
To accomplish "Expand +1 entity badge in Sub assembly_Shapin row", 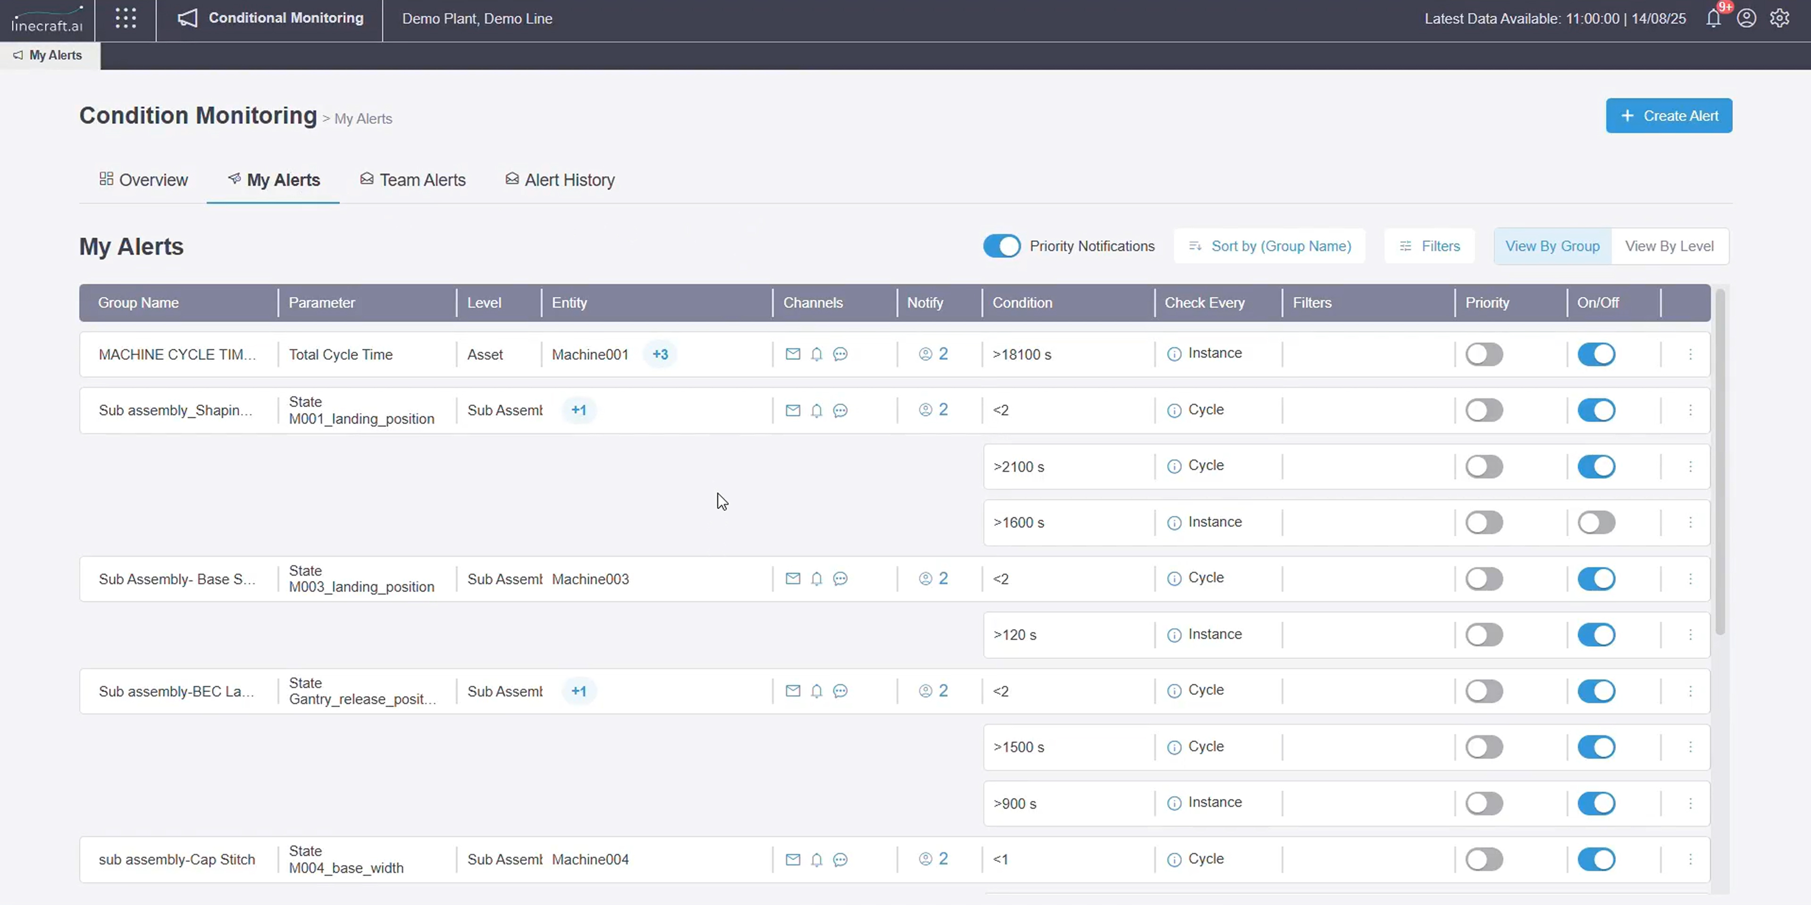I will click(x=579, y=410).
